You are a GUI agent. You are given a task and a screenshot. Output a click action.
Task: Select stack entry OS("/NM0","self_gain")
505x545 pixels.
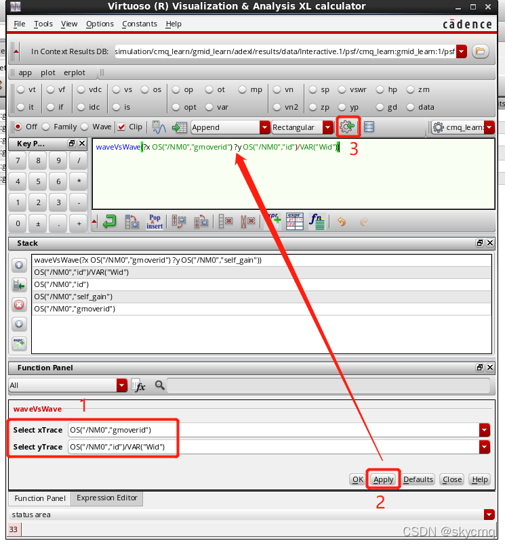tap(262, 297)
